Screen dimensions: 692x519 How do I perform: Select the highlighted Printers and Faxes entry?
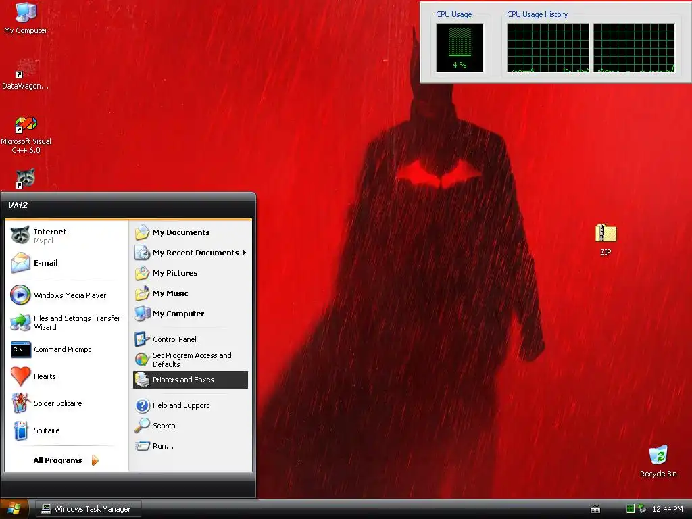[x=190, y=380]
